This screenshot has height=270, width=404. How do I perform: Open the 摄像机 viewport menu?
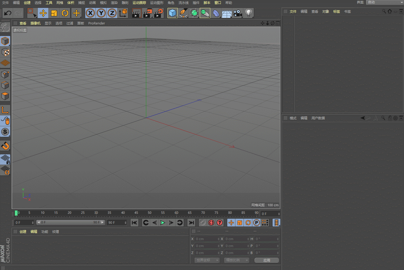point(35,23)
